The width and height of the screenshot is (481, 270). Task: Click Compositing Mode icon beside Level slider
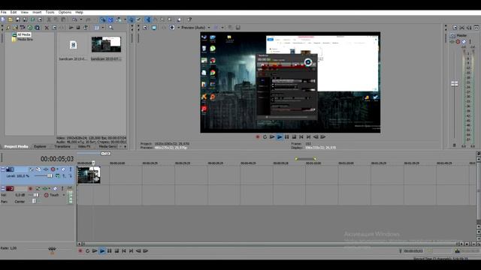pos(57,176)
